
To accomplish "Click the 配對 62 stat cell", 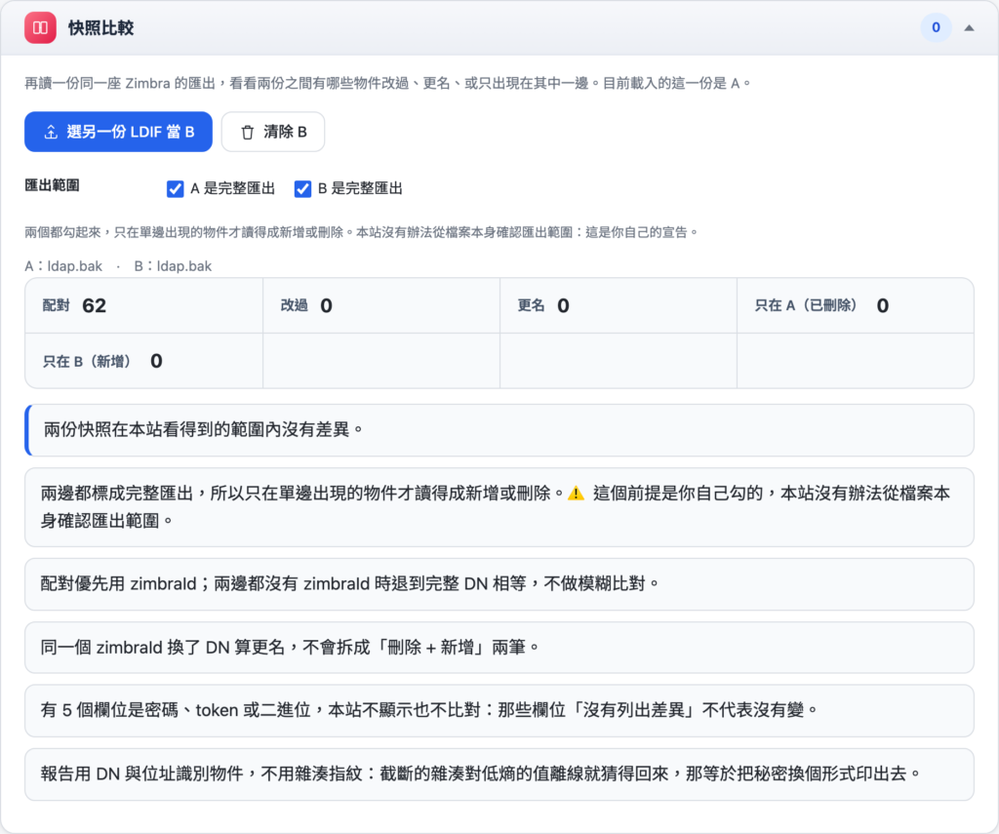I will click(144, 306).
